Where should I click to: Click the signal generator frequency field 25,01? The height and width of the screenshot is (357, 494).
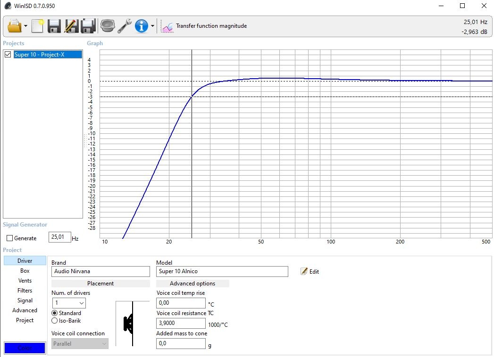tap(59, 237)
